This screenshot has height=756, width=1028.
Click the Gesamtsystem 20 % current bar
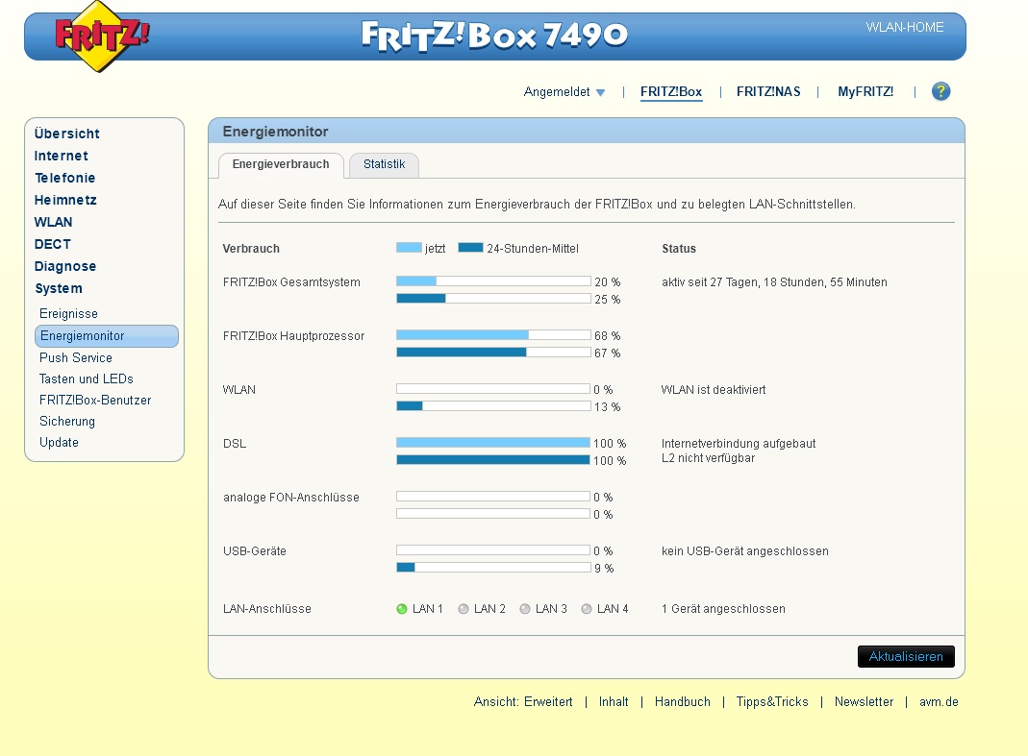tap(493, 281)
